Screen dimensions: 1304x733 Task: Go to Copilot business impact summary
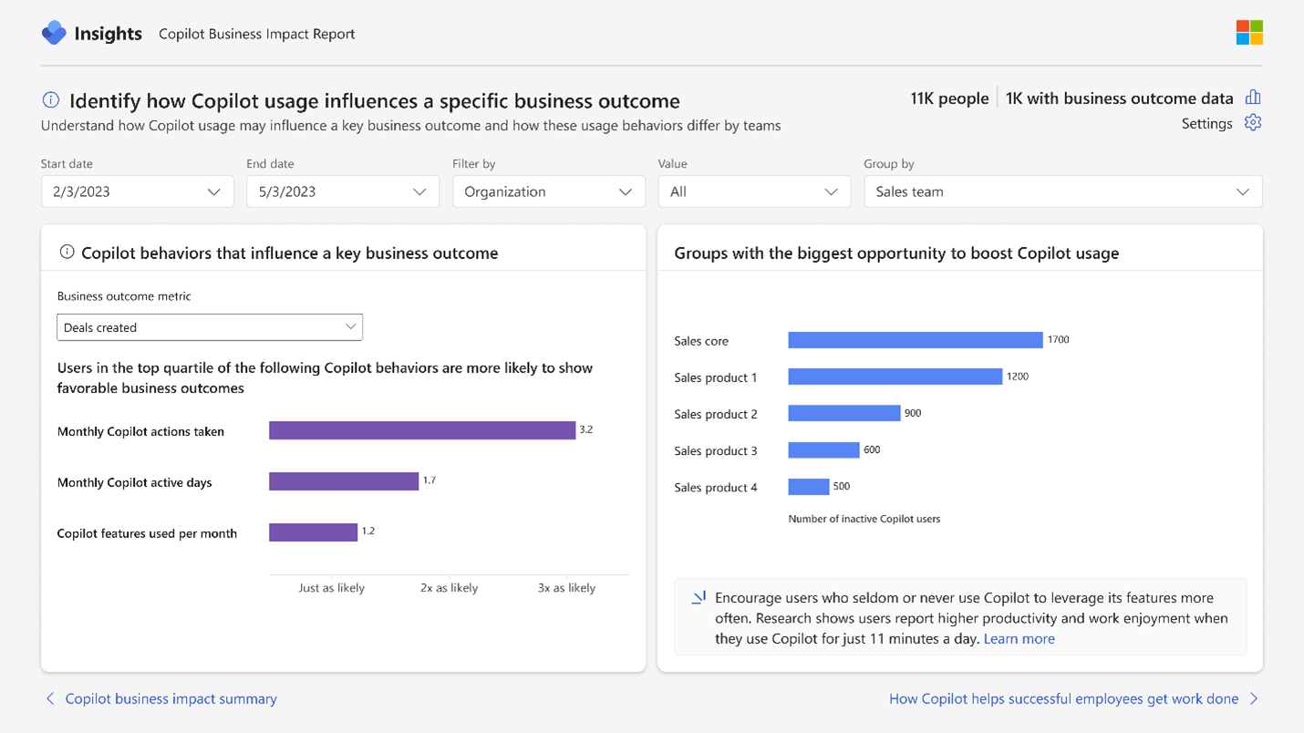point(171,698)
